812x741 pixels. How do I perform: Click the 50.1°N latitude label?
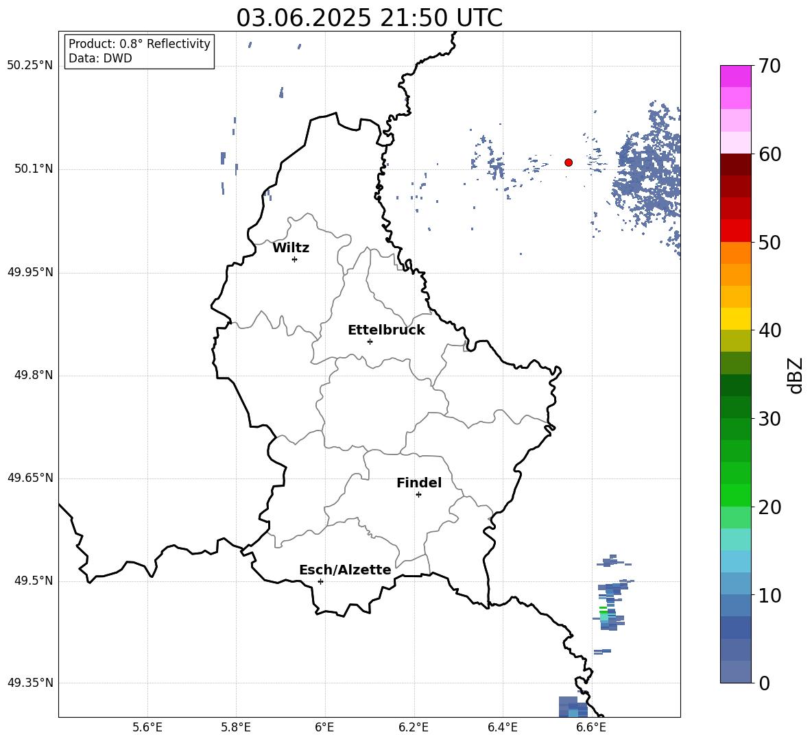coord(34,169)
